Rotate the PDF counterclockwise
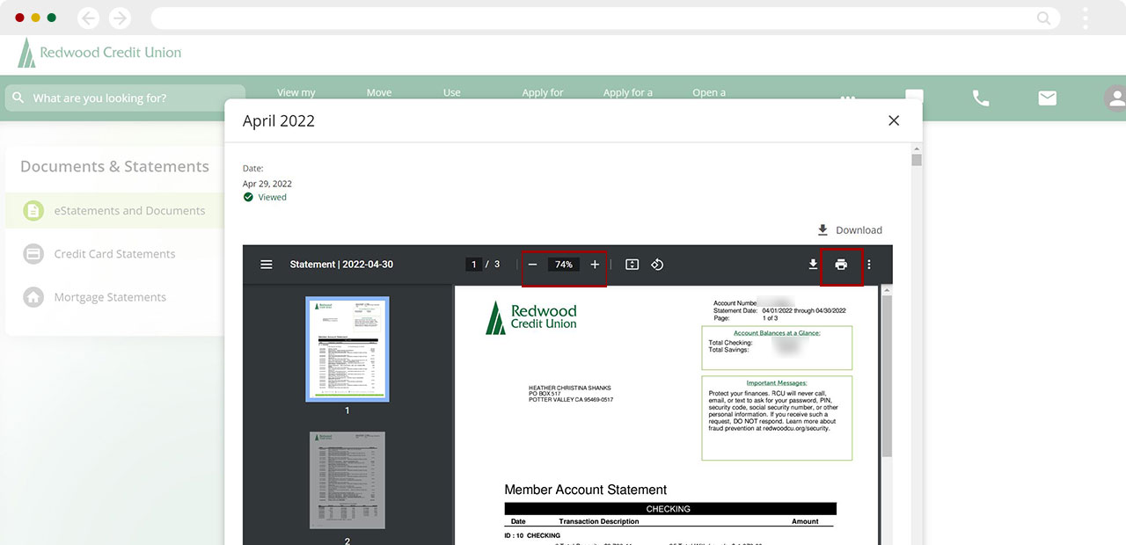 click(x=657, y=265)
